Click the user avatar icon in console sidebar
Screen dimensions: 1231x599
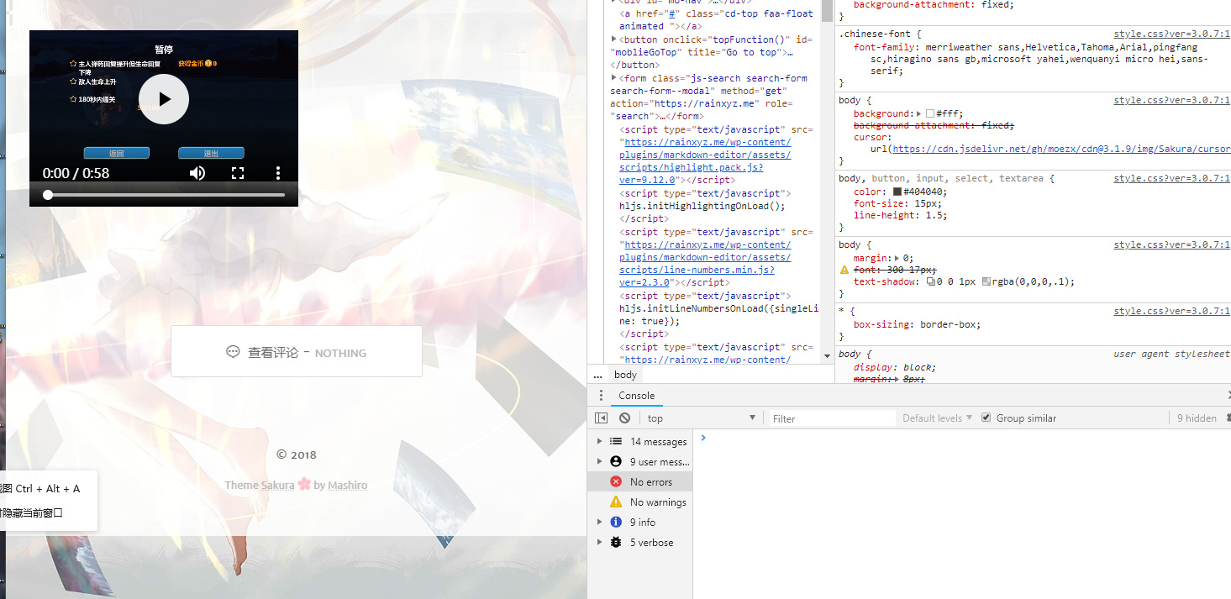coord(616,461)
